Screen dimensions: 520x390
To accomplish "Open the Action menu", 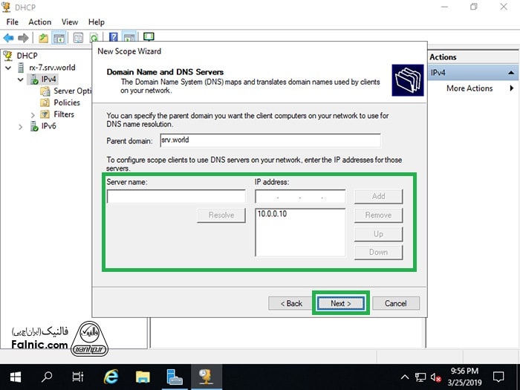I will [39, 22].
